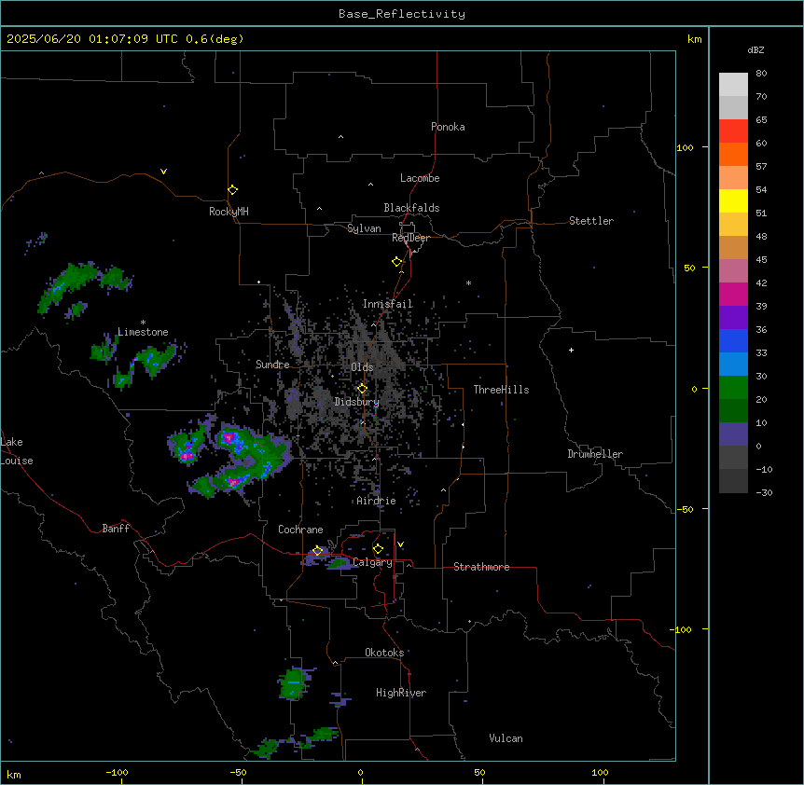Click the ThreeHills label

tap(501, 390)
